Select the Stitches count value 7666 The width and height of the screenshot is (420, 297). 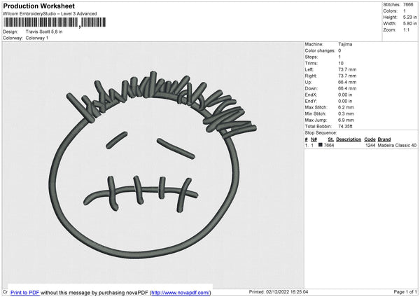tap(408, 5)
